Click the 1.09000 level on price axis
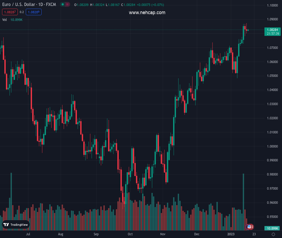 272,19
